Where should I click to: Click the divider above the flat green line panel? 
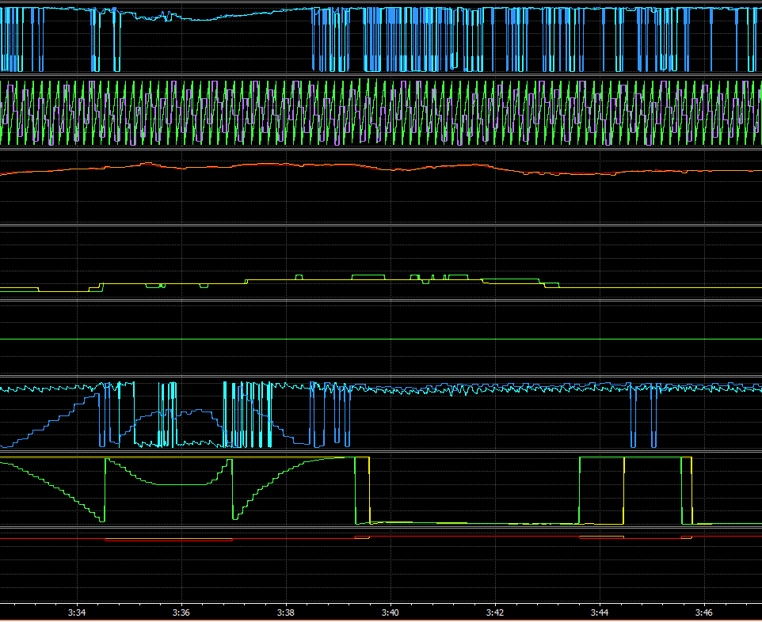[380, 302]
